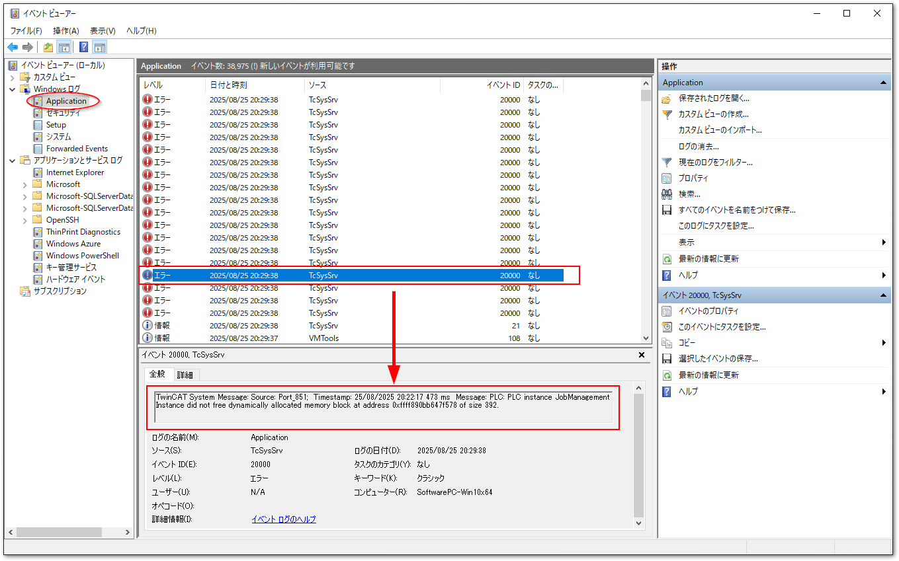Open help via the blue question mark toolbar icon
899x561 pixels.
pyautogui.click(x=84, y=47)
